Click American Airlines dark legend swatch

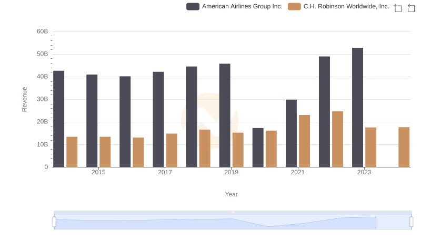[193, 6]
